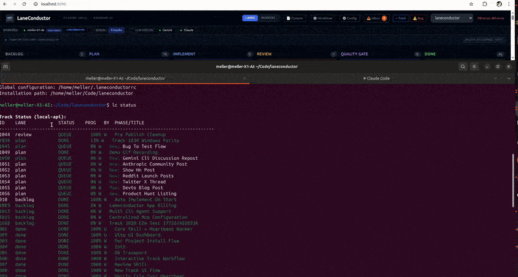The height and width of the screenshot is (277, 518).
Task: Click the LaneConductor logo icon
Action: pyautogui.click(x=10, y=18)
